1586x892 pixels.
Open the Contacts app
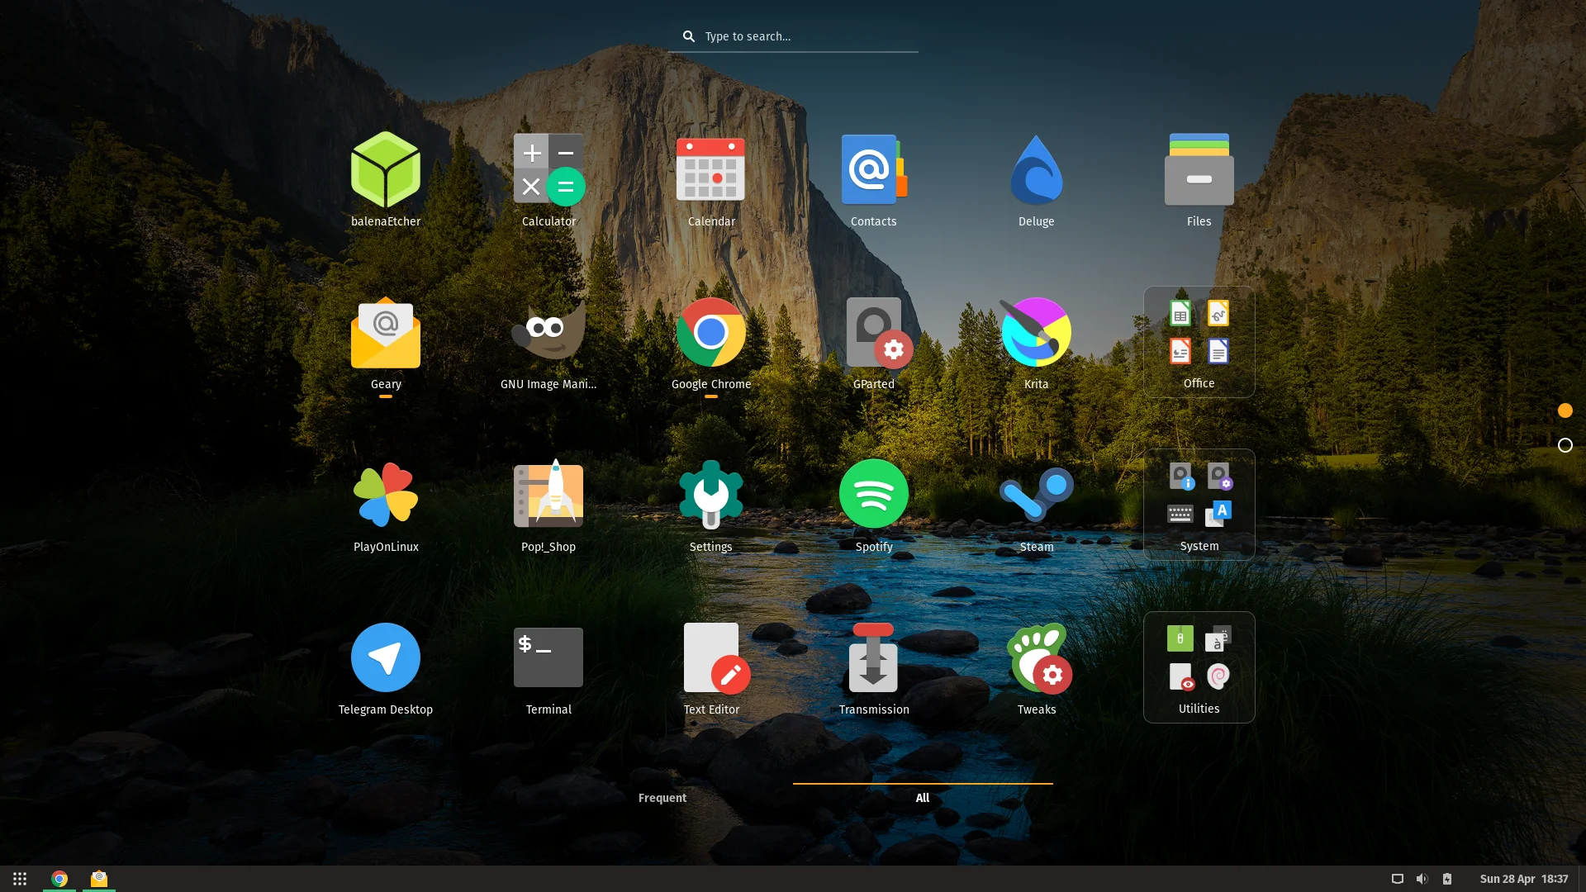pos(874,178)
